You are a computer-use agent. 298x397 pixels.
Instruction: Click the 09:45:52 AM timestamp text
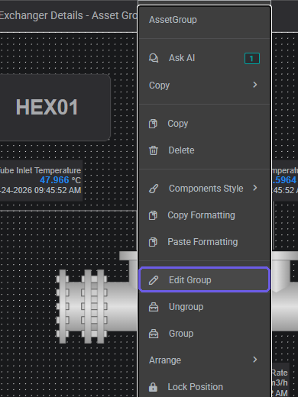click(58, 190)
